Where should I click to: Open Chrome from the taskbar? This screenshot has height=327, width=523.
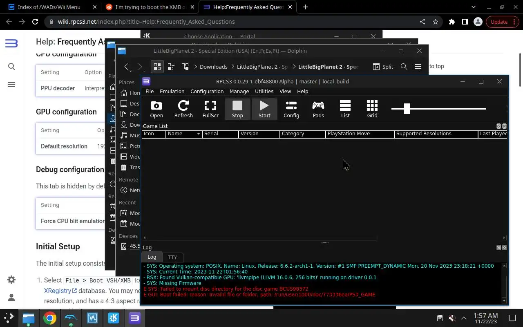coord(49,318)
